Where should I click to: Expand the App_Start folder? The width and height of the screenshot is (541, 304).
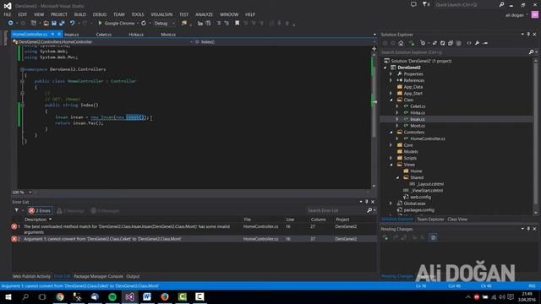click(x=391, y=94)
